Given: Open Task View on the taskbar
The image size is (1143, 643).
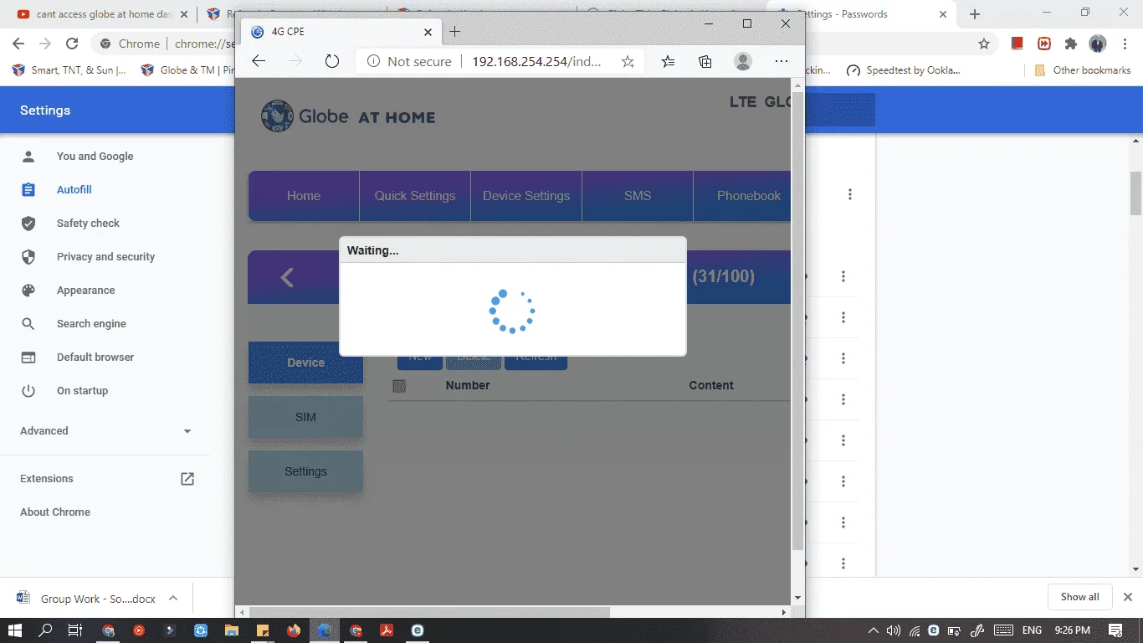Looking at the screenshot, I should tap(75, 630).
